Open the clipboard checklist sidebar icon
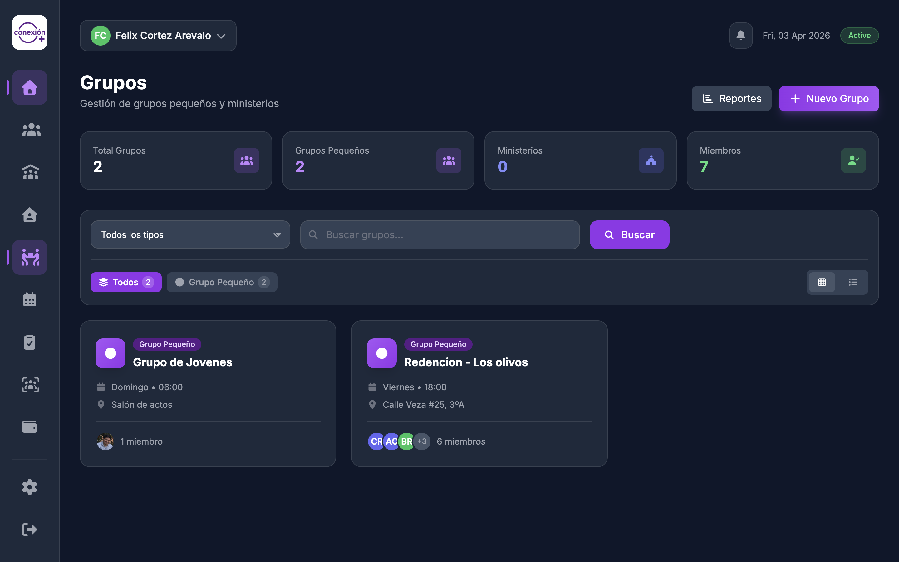899x562 pixels. [x=29, y=342]
